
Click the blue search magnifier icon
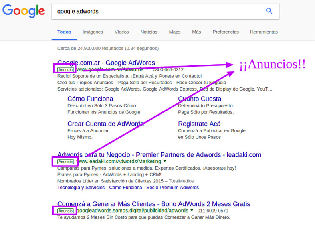(269, 11)
